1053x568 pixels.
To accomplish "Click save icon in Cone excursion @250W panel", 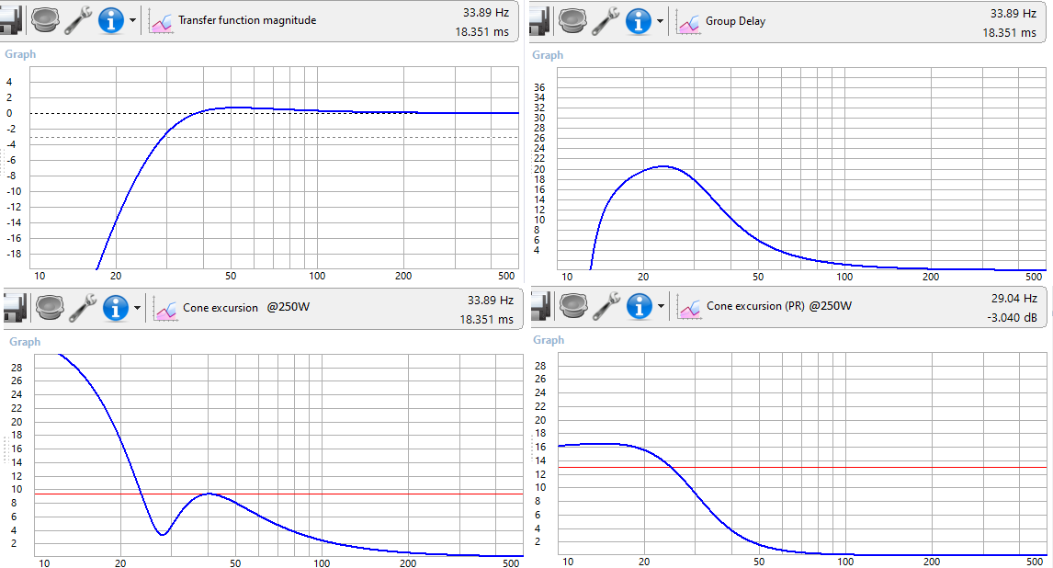I will pyautogui.click(x=15, y=308).
